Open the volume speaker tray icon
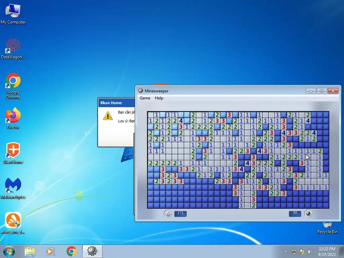 pyautogui.click(x=310, y=252)
